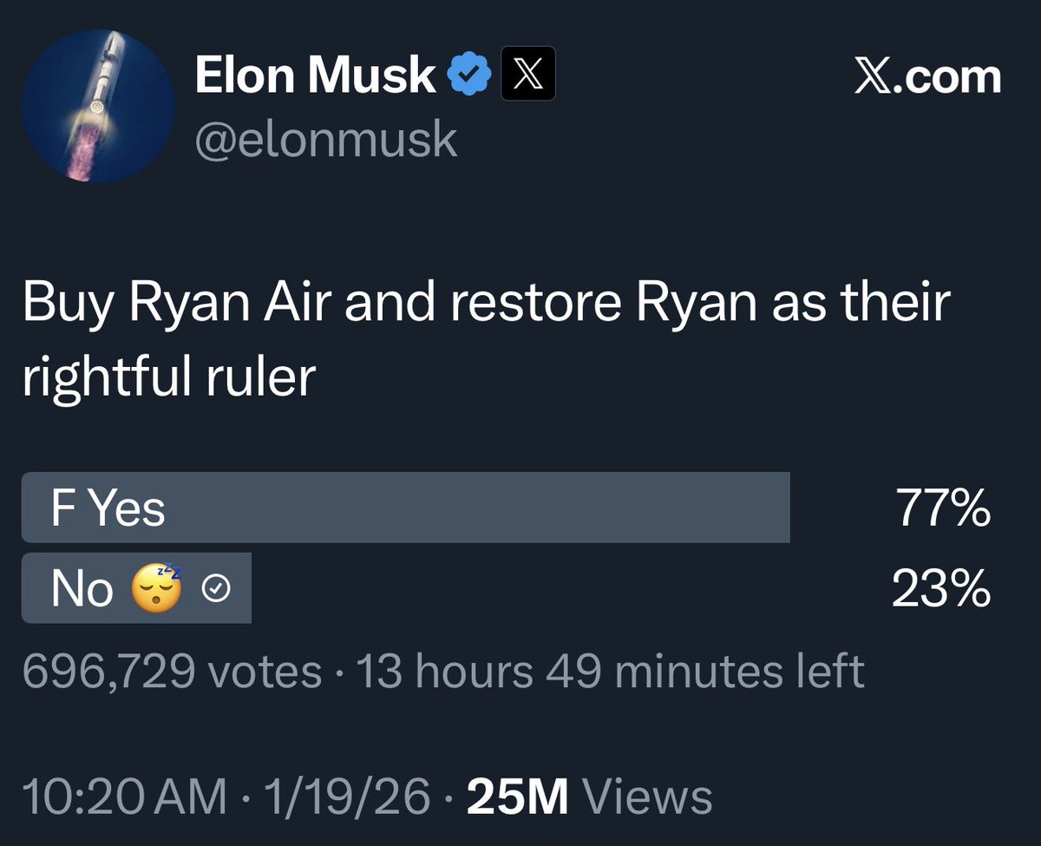
Task: Open the Elon Musk display name
Action: point(316,76)
